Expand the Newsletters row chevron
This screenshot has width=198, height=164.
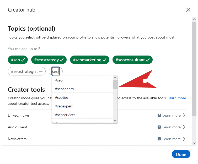click(x=184, y=139)
